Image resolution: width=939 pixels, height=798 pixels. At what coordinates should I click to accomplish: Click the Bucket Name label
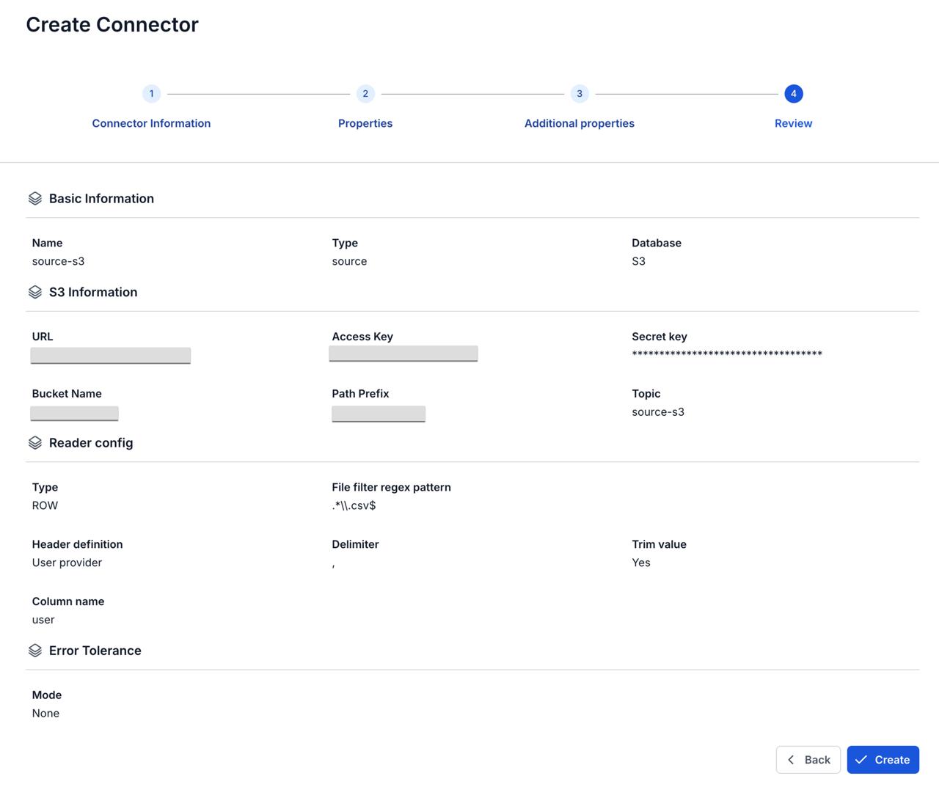tap(67, 394)
